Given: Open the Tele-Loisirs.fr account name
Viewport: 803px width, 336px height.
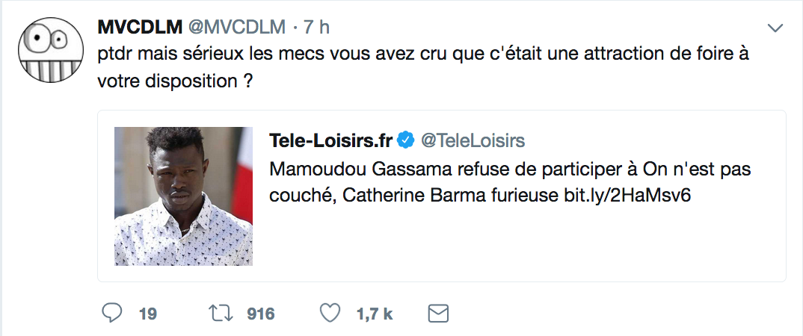Looking at the screenshot, I should pyautogui.click(x=330, y=140).
